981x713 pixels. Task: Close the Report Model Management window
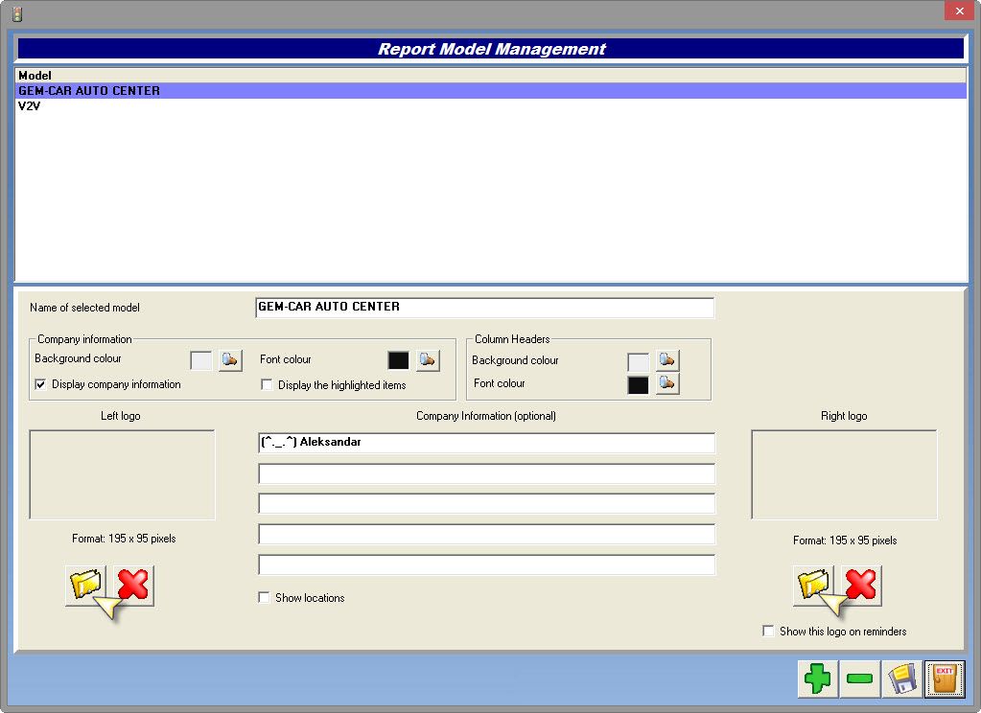pos(960,11)
